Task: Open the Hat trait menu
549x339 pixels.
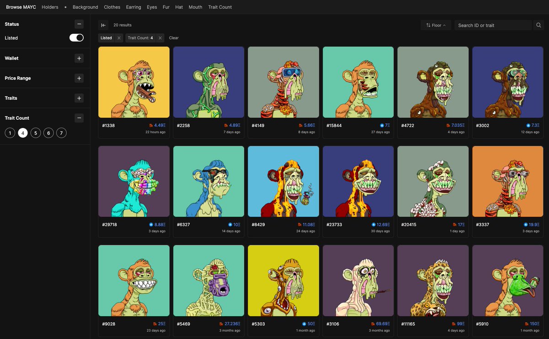Action: [x=179, y=7]
